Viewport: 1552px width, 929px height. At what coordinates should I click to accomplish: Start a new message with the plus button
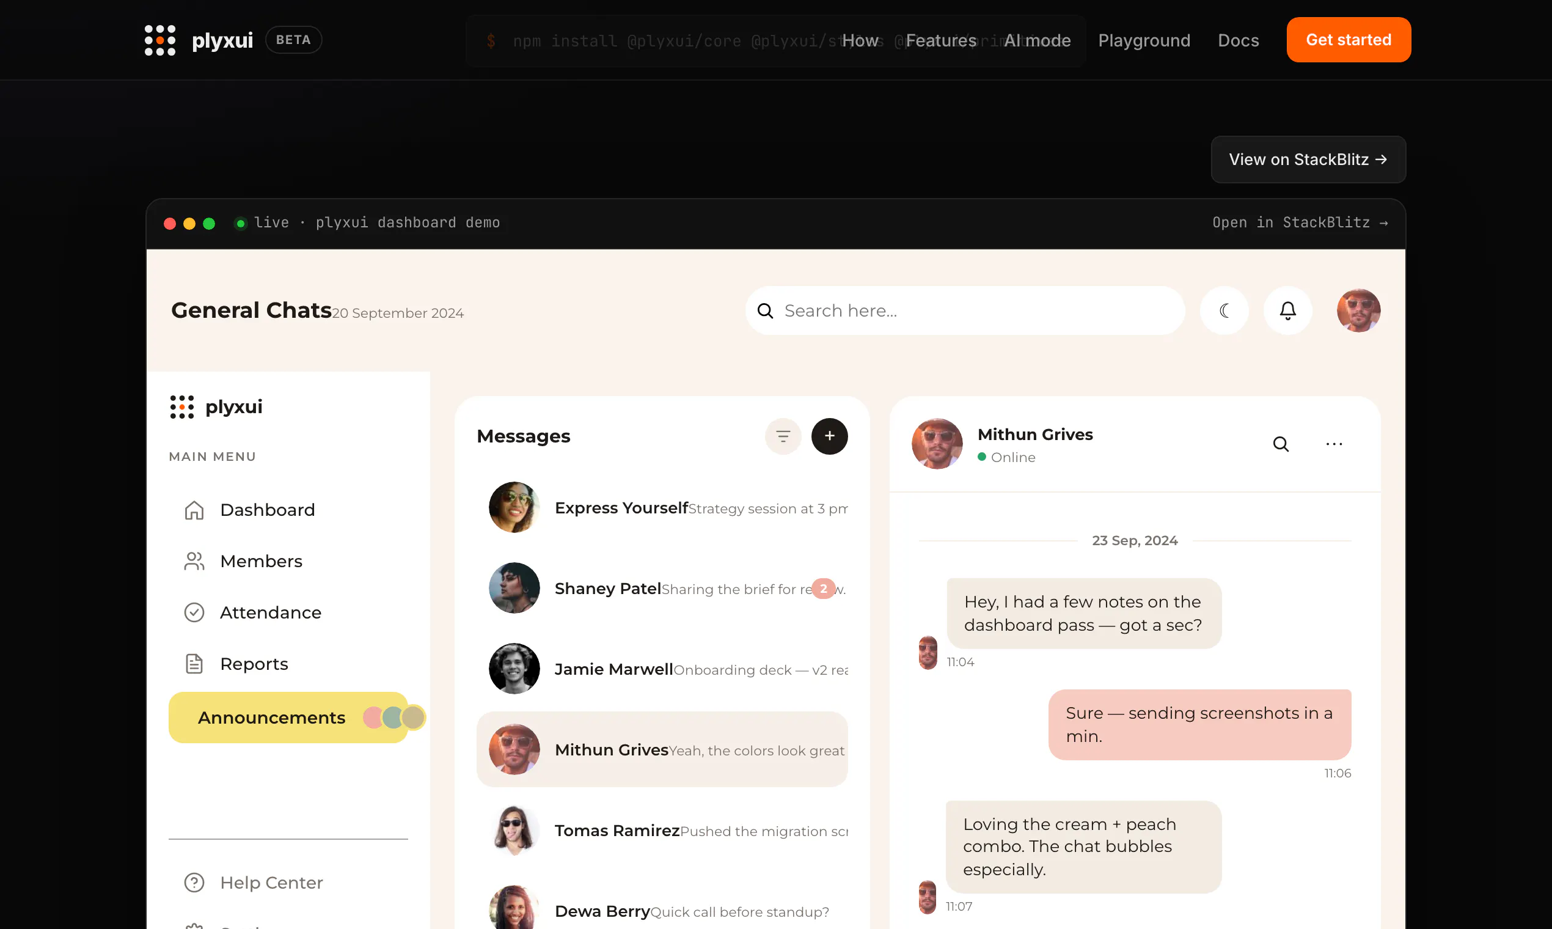(829, 436)
